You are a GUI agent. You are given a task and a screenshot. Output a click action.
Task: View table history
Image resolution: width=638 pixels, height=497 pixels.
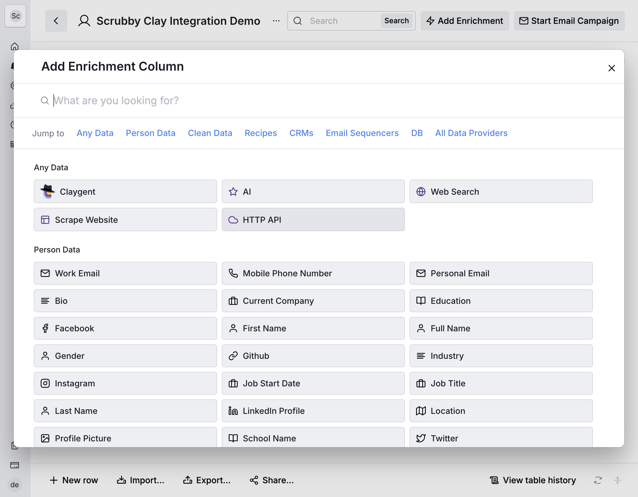[533, 480]
